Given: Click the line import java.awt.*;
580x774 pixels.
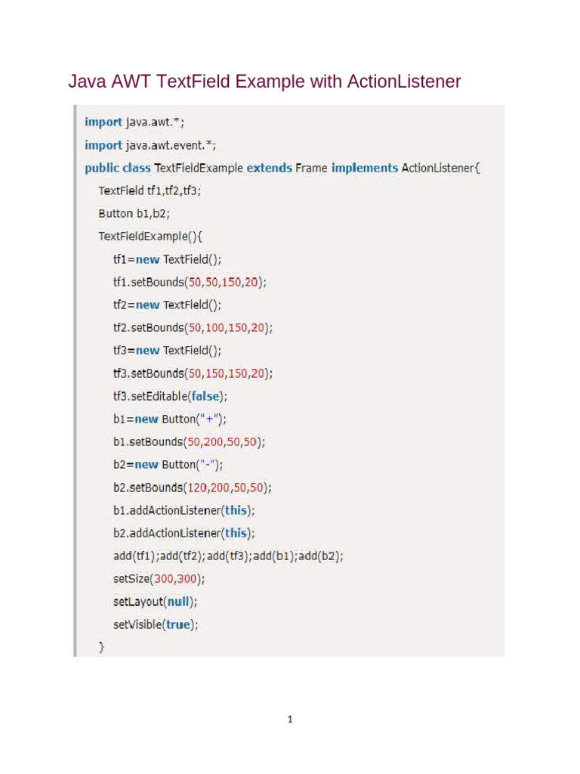Looking at the screenshot, I should tap(134, 122).
